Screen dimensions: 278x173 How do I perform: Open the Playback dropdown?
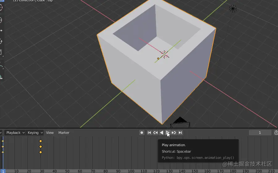(x=15, y=133)
